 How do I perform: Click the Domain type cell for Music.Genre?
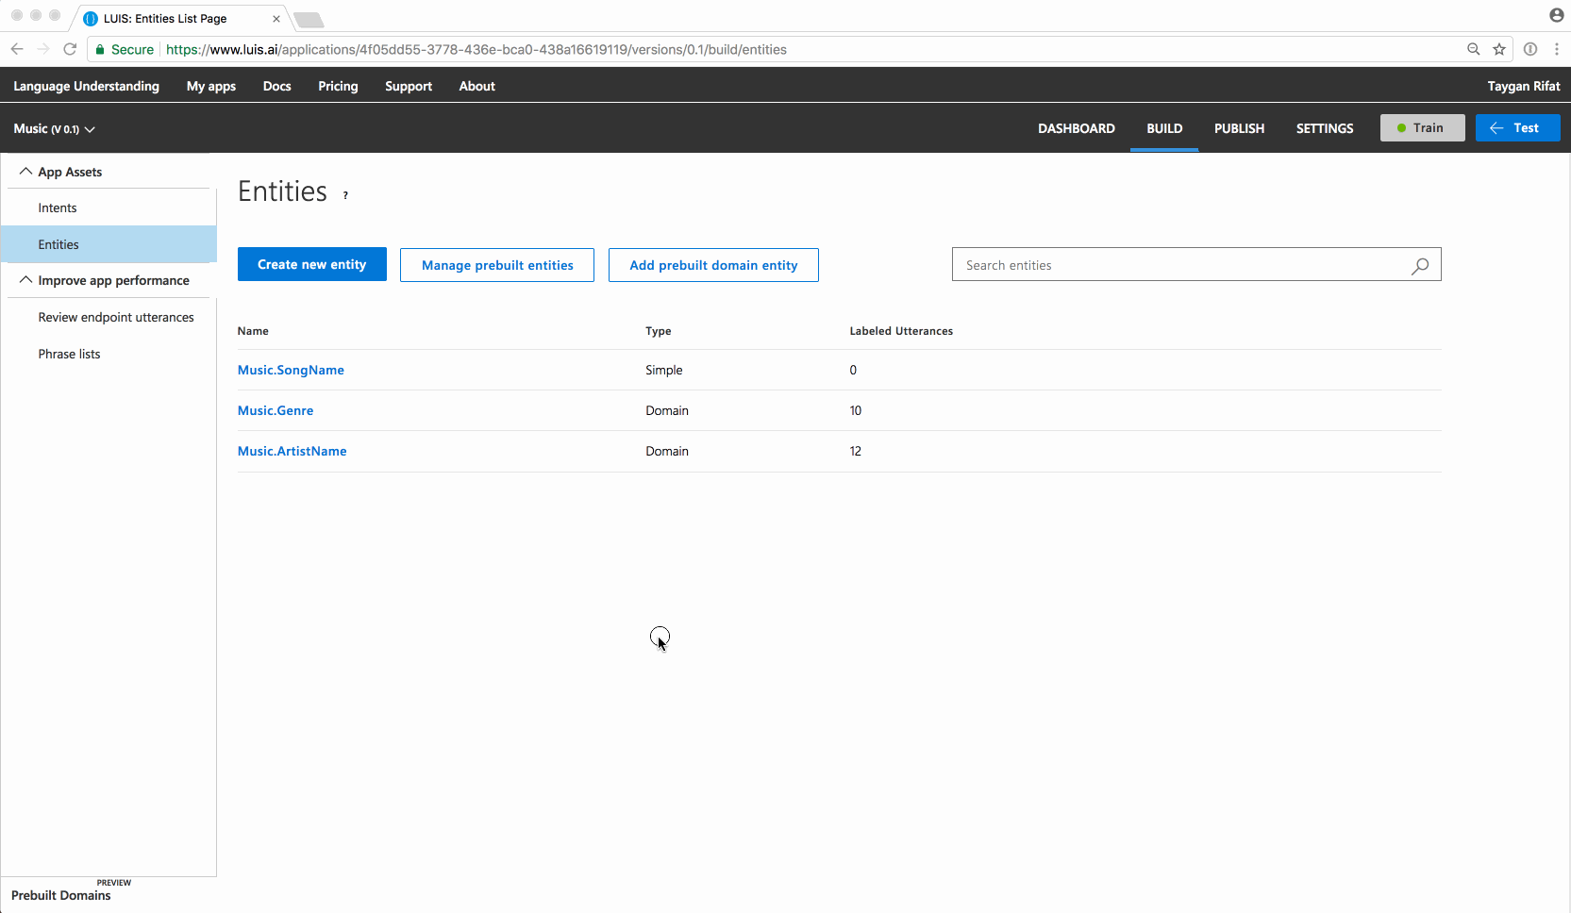tap(667, 410)
